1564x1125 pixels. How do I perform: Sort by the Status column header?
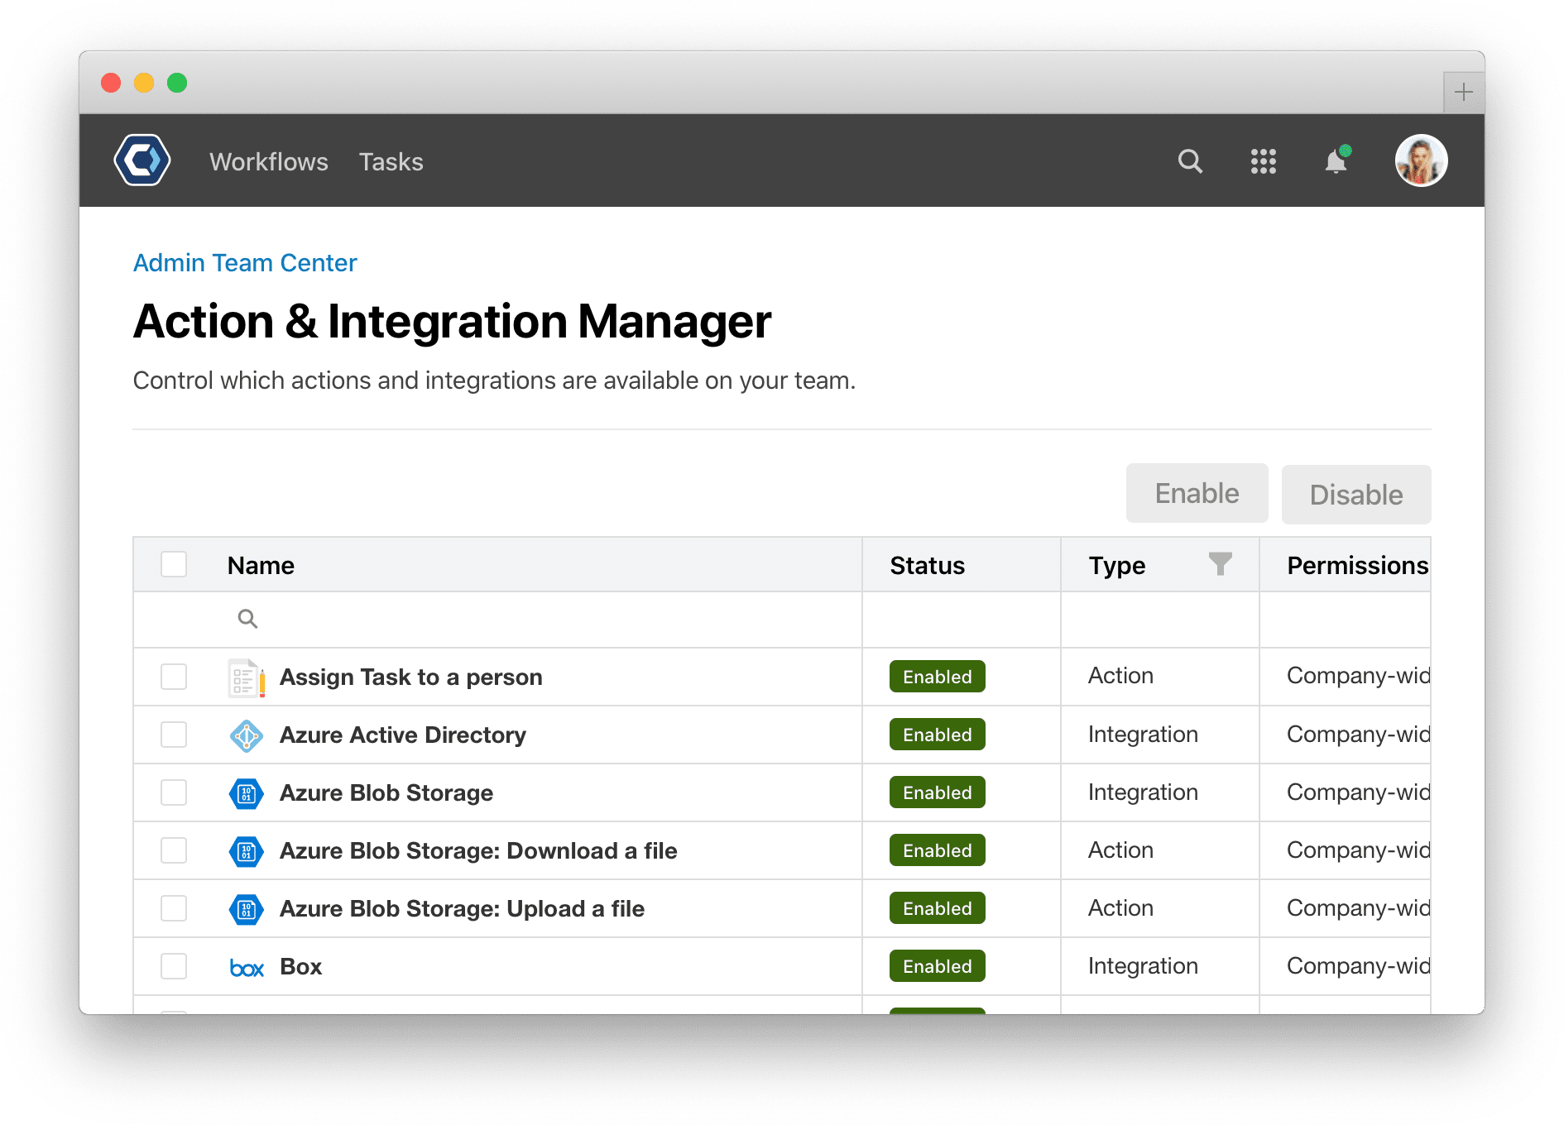pos(927,565)
